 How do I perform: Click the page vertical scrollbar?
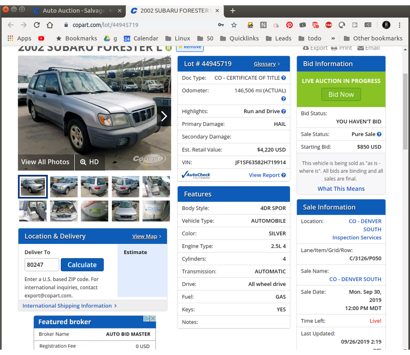(x=405, y=111)
